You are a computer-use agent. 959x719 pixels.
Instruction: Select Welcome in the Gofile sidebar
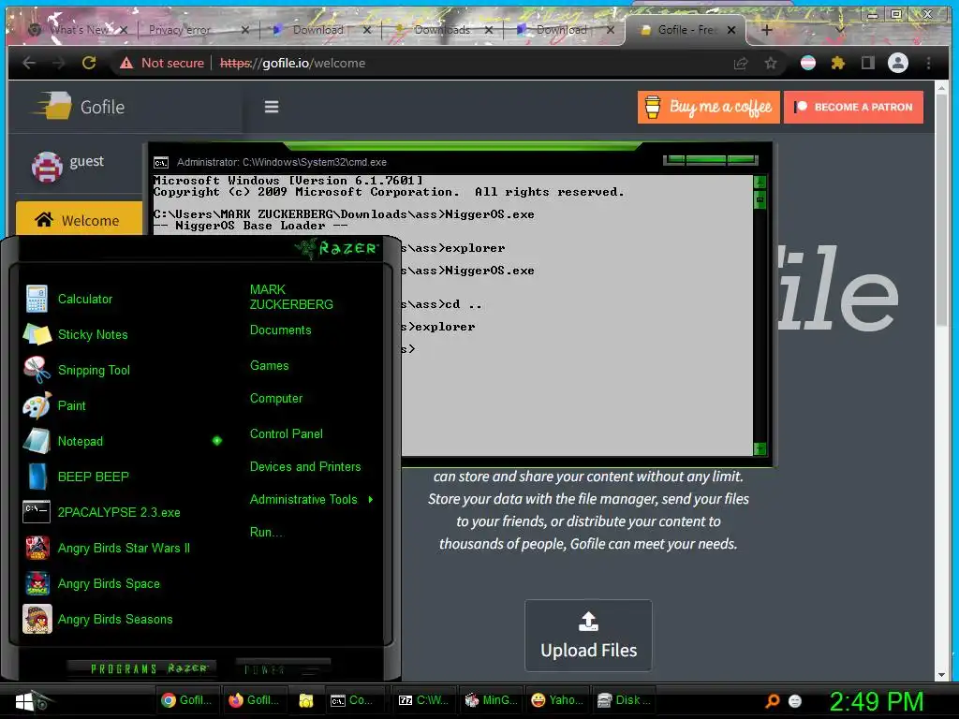tap(79, 219)
